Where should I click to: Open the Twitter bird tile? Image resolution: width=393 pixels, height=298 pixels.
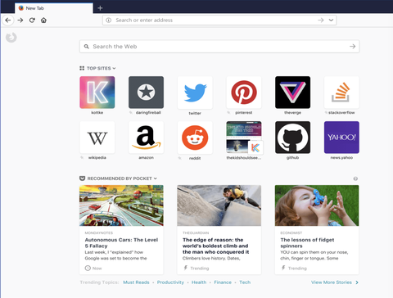[195, 93]
